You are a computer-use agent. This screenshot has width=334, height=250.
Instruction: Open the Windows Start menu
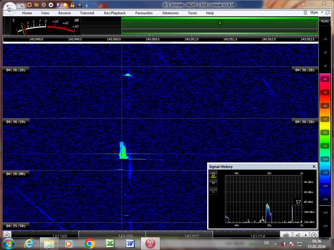(9, 243)
